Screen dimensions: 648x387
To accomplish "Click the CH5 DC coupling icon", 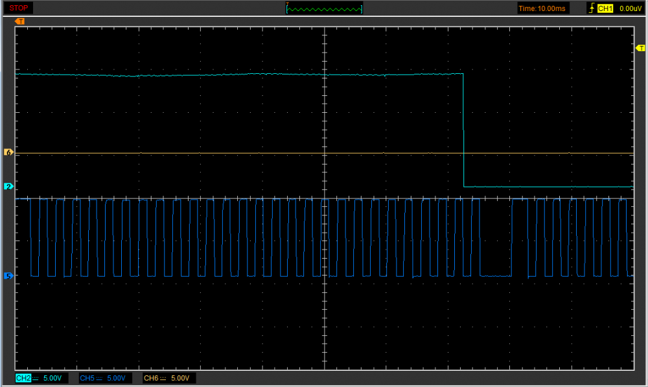I will point(99,378).
